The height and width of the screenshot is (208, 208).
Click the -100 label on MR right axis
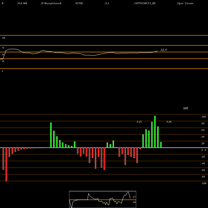point(204,183)
